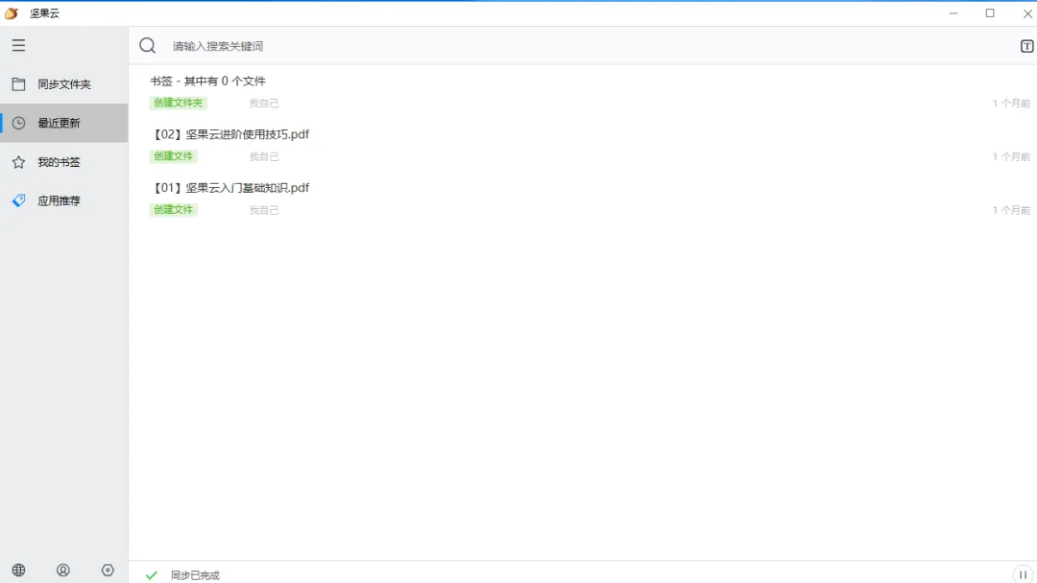Click the green sync complete checkmark

coord(152,575)
